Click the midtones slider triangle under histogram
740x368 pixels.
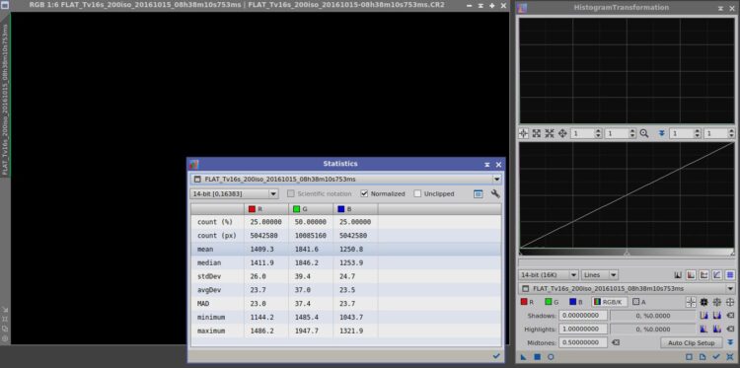pyautogui.click(x=627, y=254)
